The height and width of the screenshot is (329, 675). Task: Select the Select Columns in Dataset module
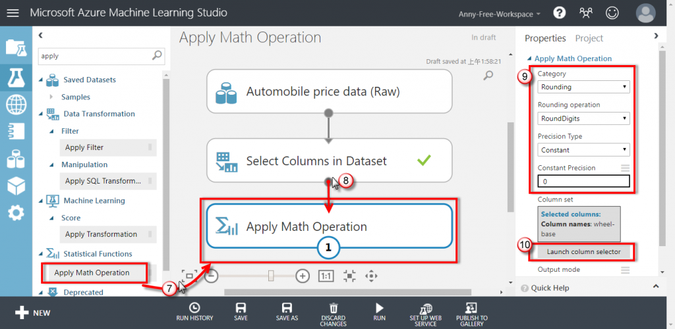tap(330, 161)
